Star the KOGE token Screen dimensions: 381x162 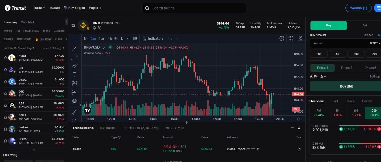point(5,58)
